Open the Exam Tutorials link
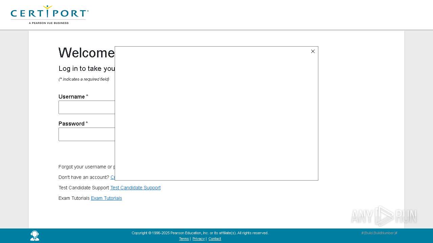 106,198
